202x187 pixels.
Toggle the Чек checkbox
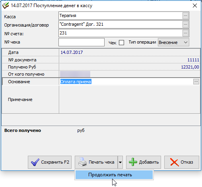pyautogui.click(x=121, y=43)
